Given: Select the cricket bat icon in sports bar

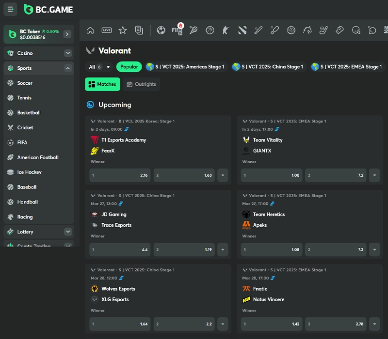Looking at the screenshot, I should point(275,31).
